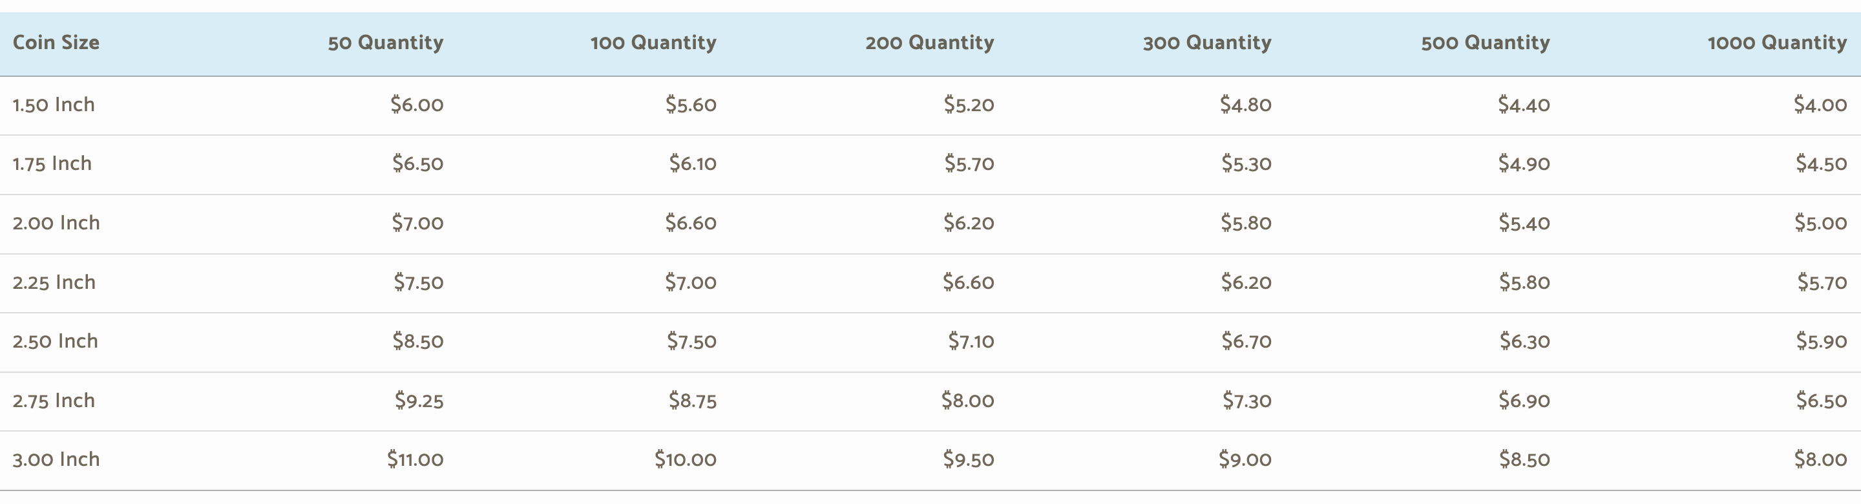1861x504 pixels.
Task: Click the 1000 Quantity header
Action: [1777, 43]
